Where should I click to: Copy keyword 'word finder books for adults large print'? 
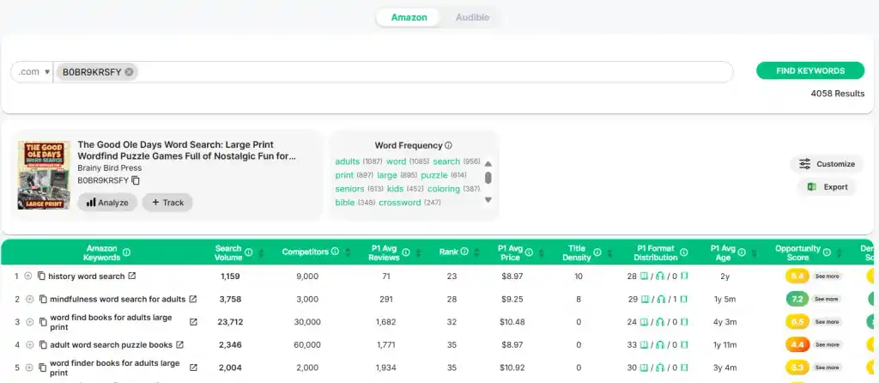click(x=43, y=368)
